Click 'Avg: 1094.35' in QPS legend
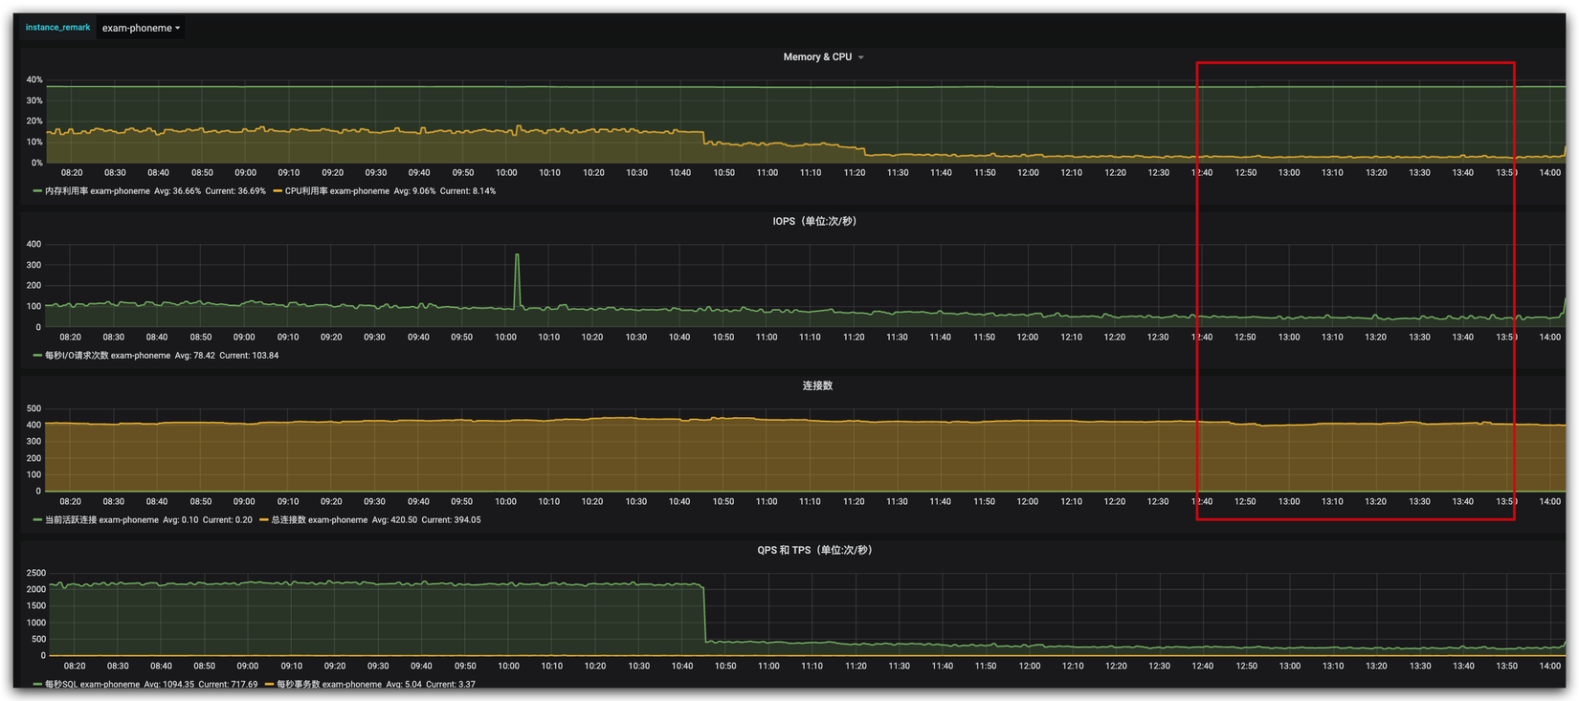Viewport: 1579px width, 701px height. (x=168, y=685)
